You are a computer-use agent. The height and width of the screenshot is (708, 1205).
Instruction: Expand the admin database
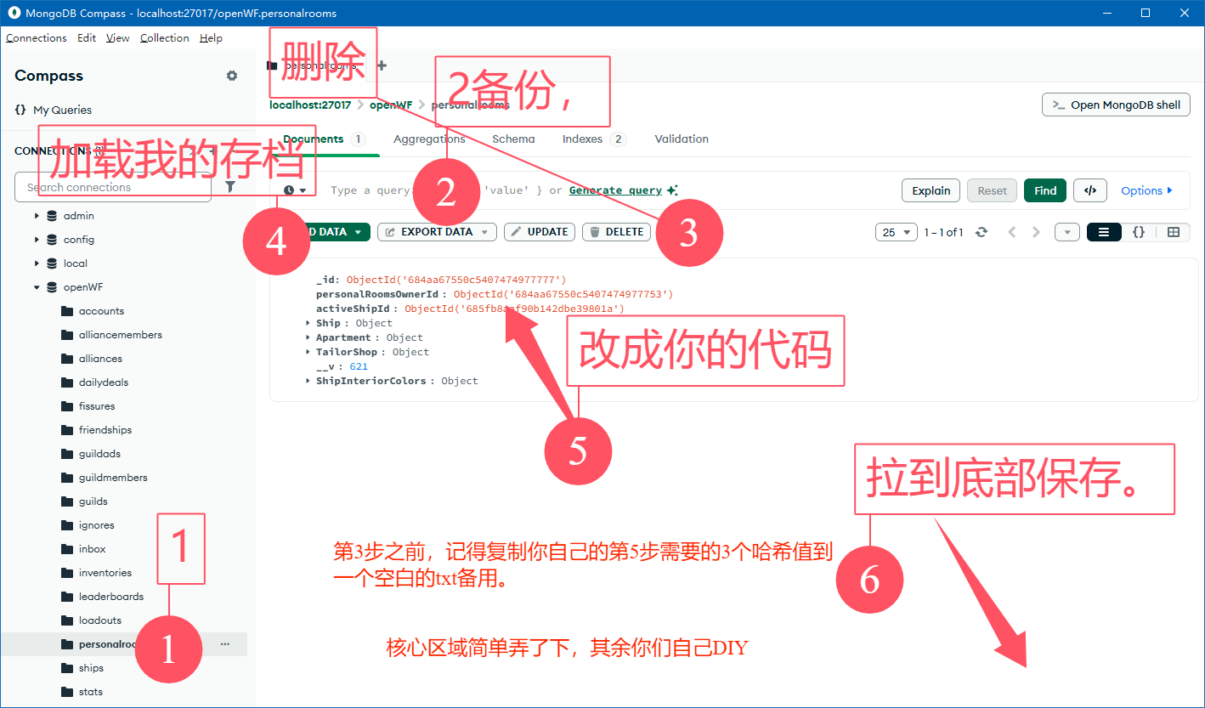[x=37, y=216]
